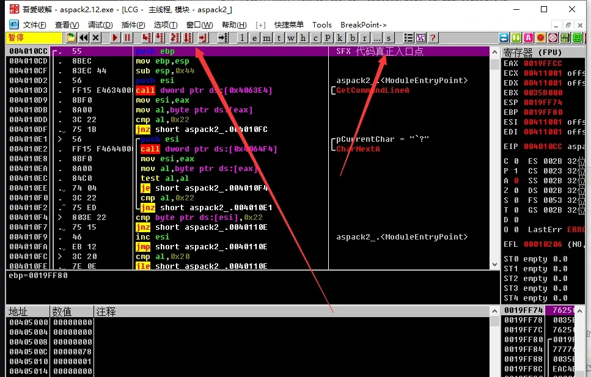
Task: Show breakpoints using the 'b' button
Action: (x=353, y=38)
